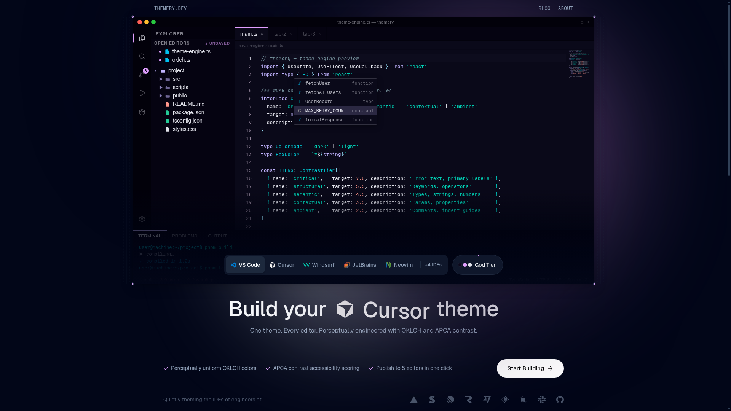Toggle the God Tier switch
The height and width of the screenshot is (411, 731).
[477, 265]
